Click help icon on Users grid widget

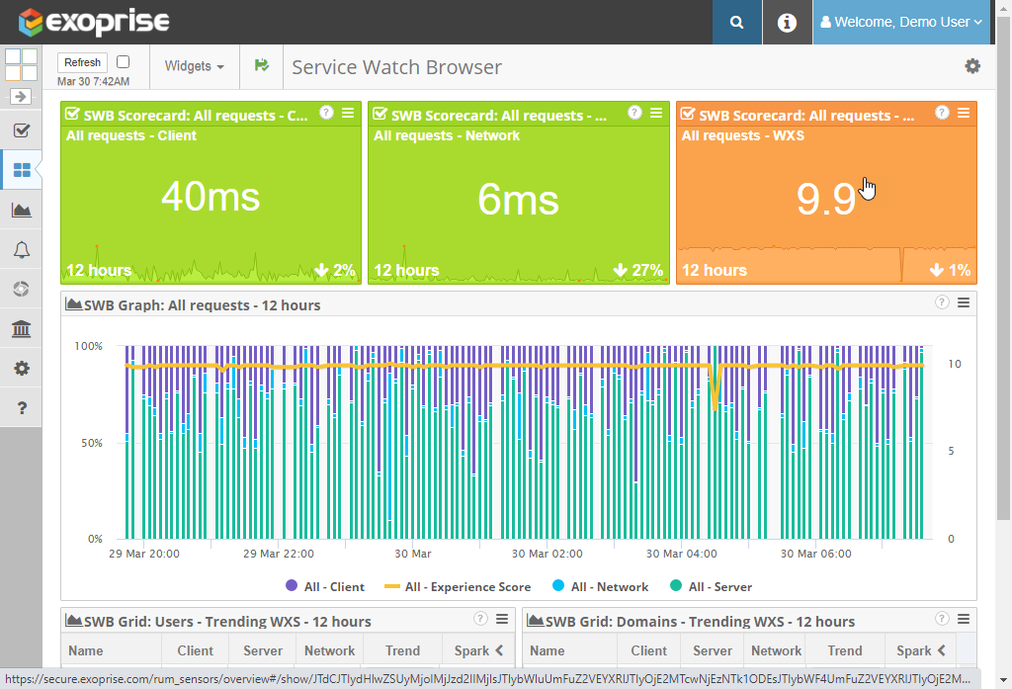[x=480, y=619]
